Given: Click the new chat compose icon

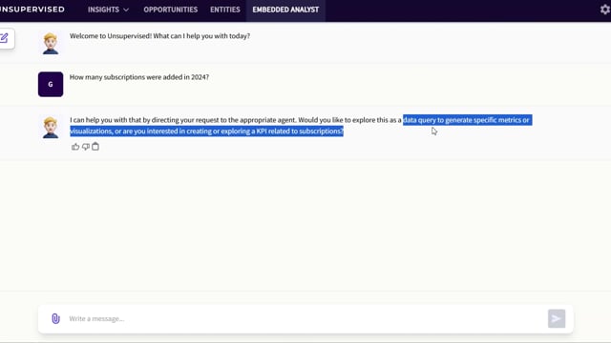Looking at the screenshot, I should click(5, 38).
